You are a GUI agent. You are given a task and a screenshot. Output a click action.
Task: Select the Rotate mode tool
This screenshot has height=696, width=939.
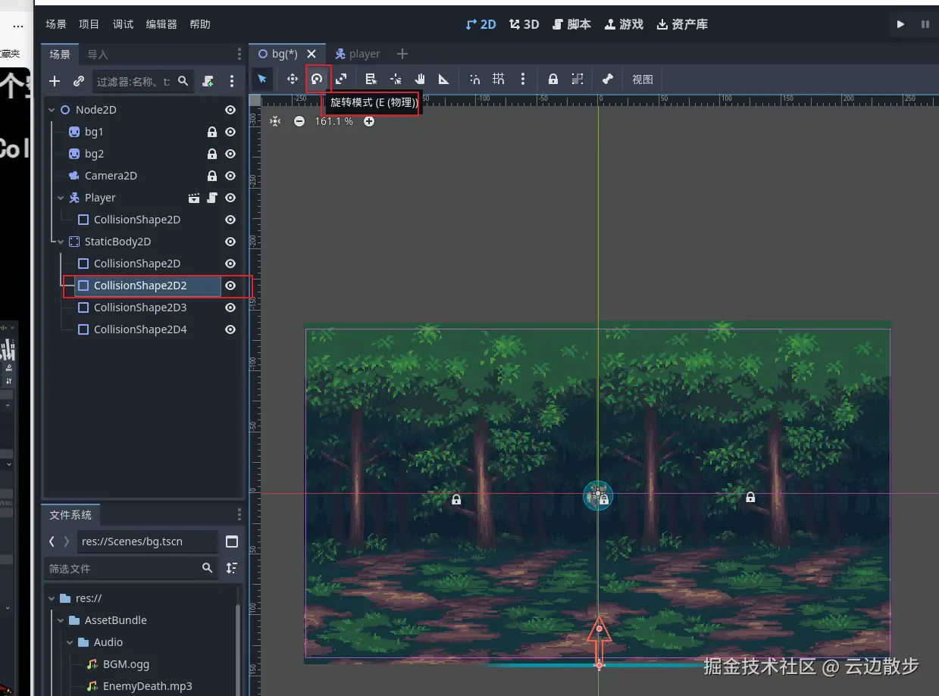[317, 79]
